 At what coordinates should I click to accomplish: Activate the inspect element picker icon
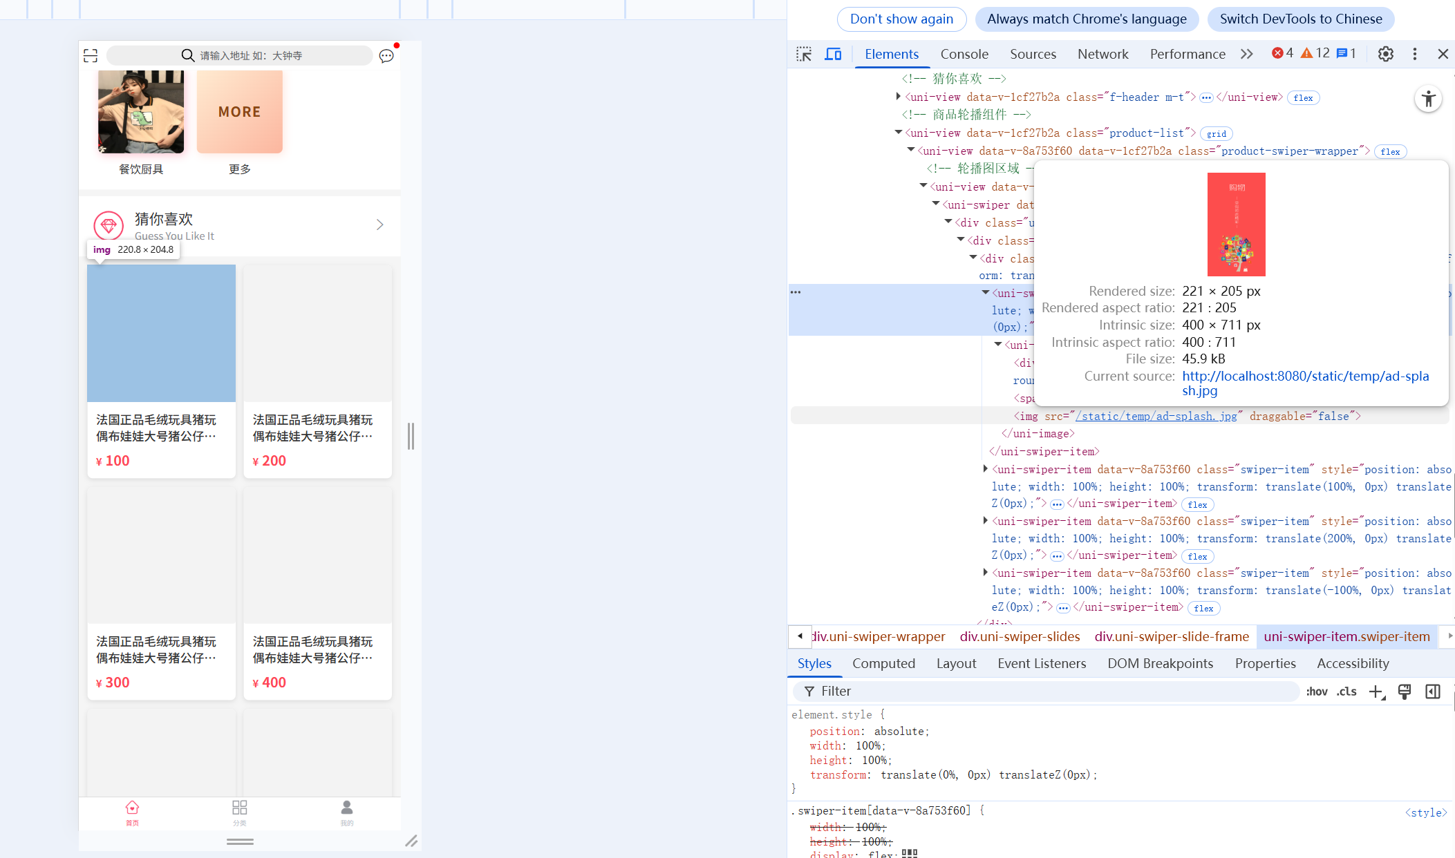[804, 54]
